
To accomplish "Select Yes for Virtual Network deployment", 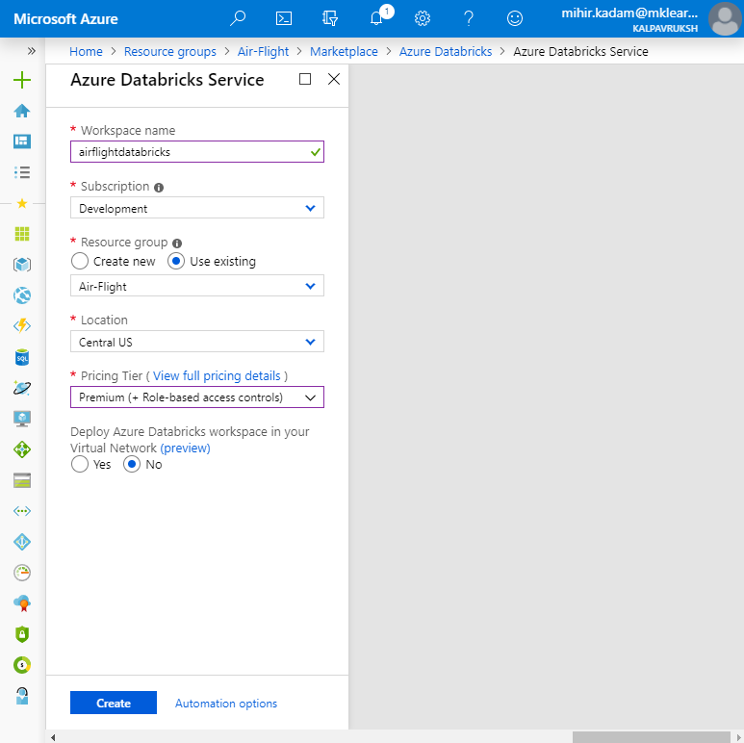I will (80, 464).
